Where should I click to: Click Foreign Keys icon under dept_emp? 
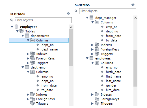(33, 99)
